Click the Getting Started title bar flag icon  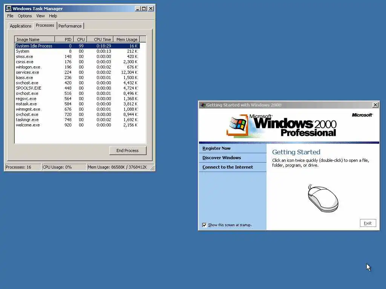coord(203,105)
